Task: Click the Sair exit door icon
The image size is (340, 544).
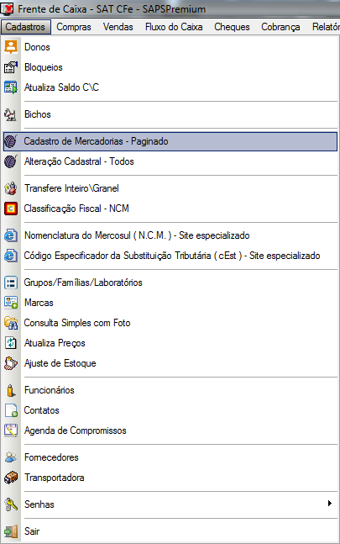Action: (x=11, y=531)
